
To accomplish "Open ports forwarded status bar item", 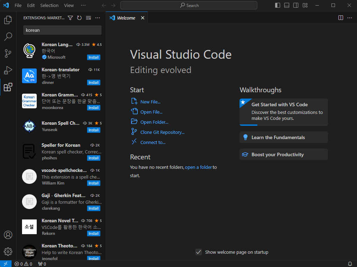I will [42, 264].
